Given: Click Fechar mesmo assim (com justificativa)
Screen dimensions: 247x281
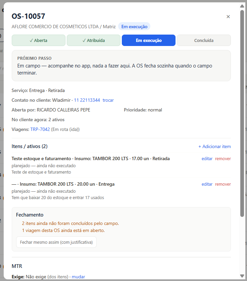Looking at the screenshot, I should coord(56,242).
